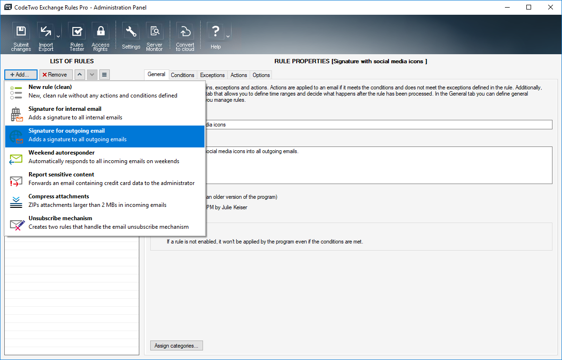
Task: Open the Import Export tool
Action: click(46, 37)
